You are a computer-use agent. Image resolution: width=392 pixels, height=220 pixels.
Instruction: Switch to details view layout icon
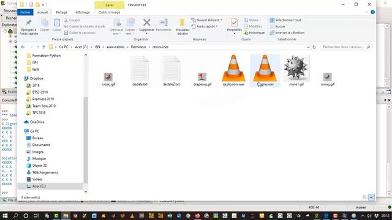365,197
